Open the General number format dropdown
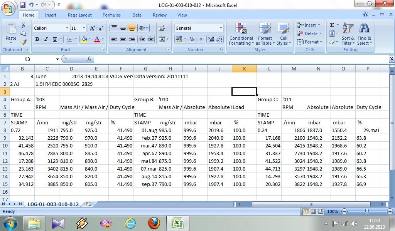This screenshot has width=395, height=231. (221, 28)
